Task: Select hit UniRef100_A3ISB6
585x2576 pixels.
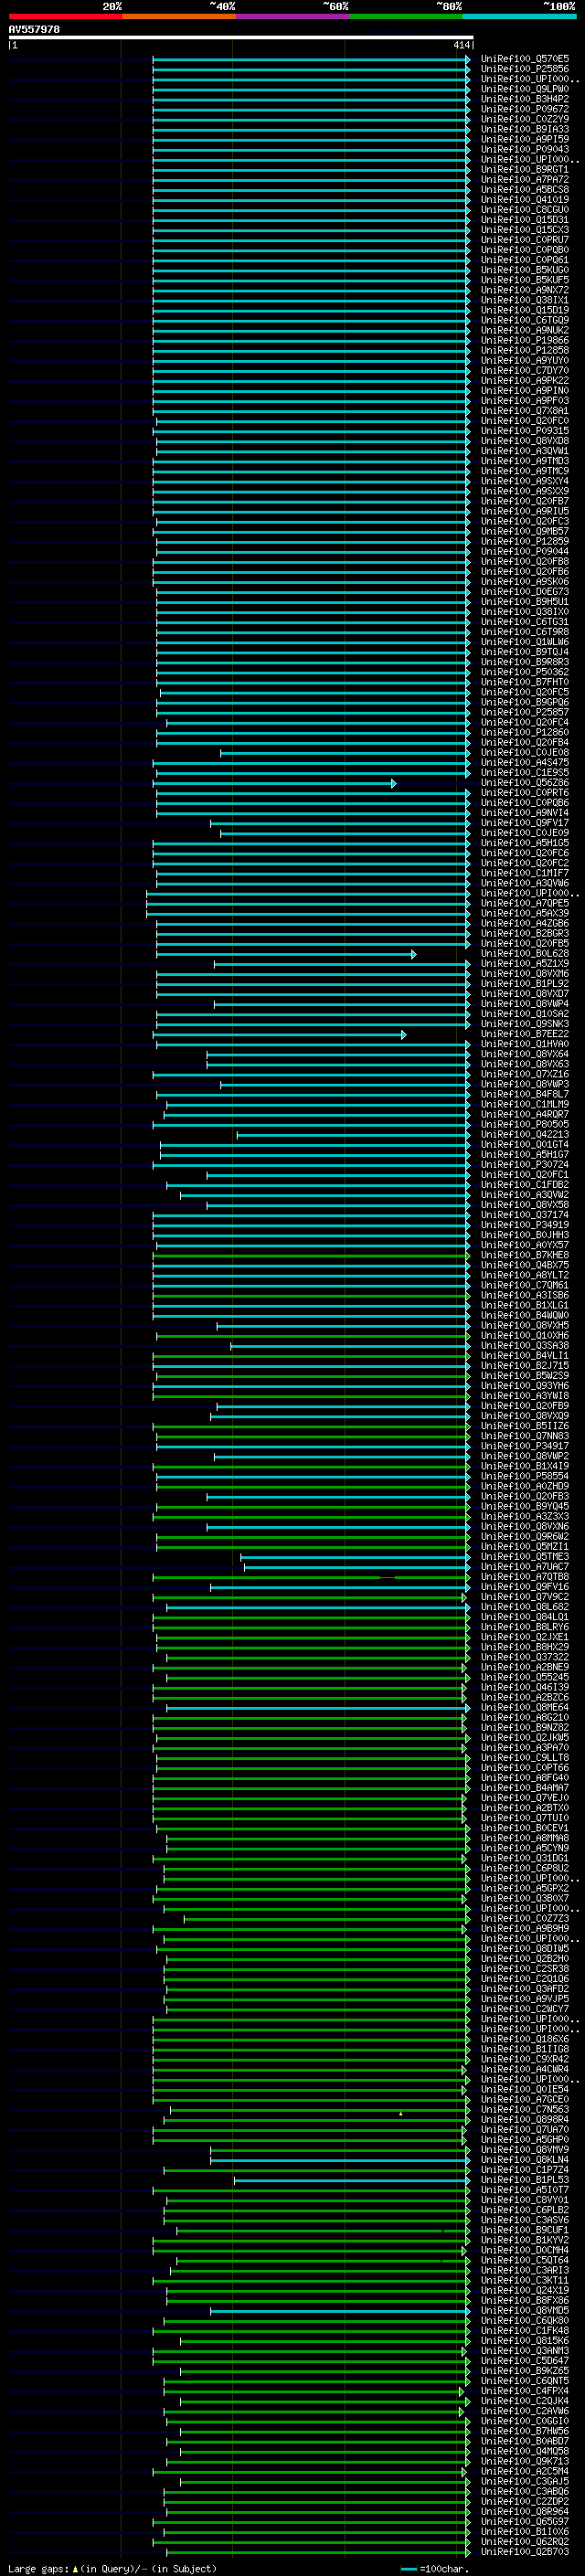Action: 525,1295
